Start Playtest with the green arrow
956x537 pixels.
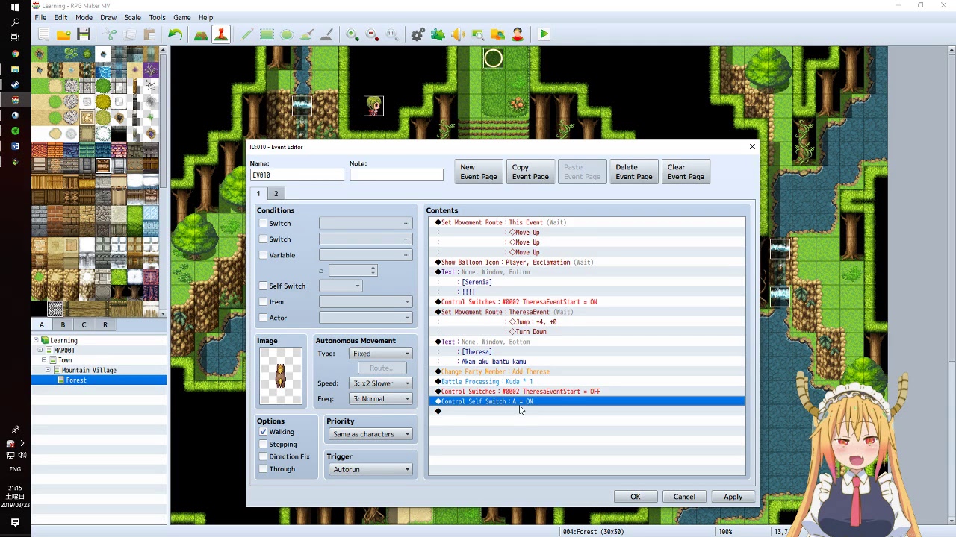click(544, 34)
